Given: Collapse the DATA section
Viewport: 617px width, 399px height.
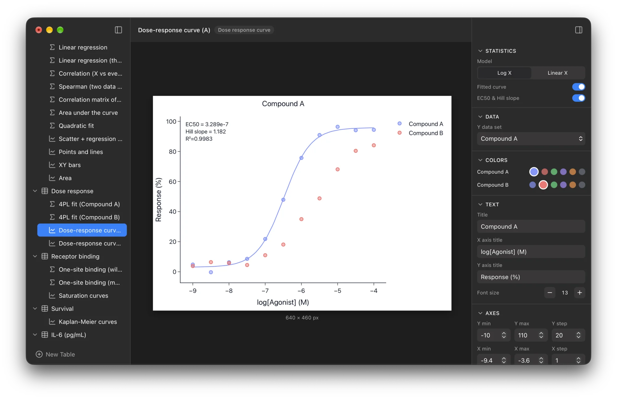Looking at the screenshot, I should coord(480,117).
